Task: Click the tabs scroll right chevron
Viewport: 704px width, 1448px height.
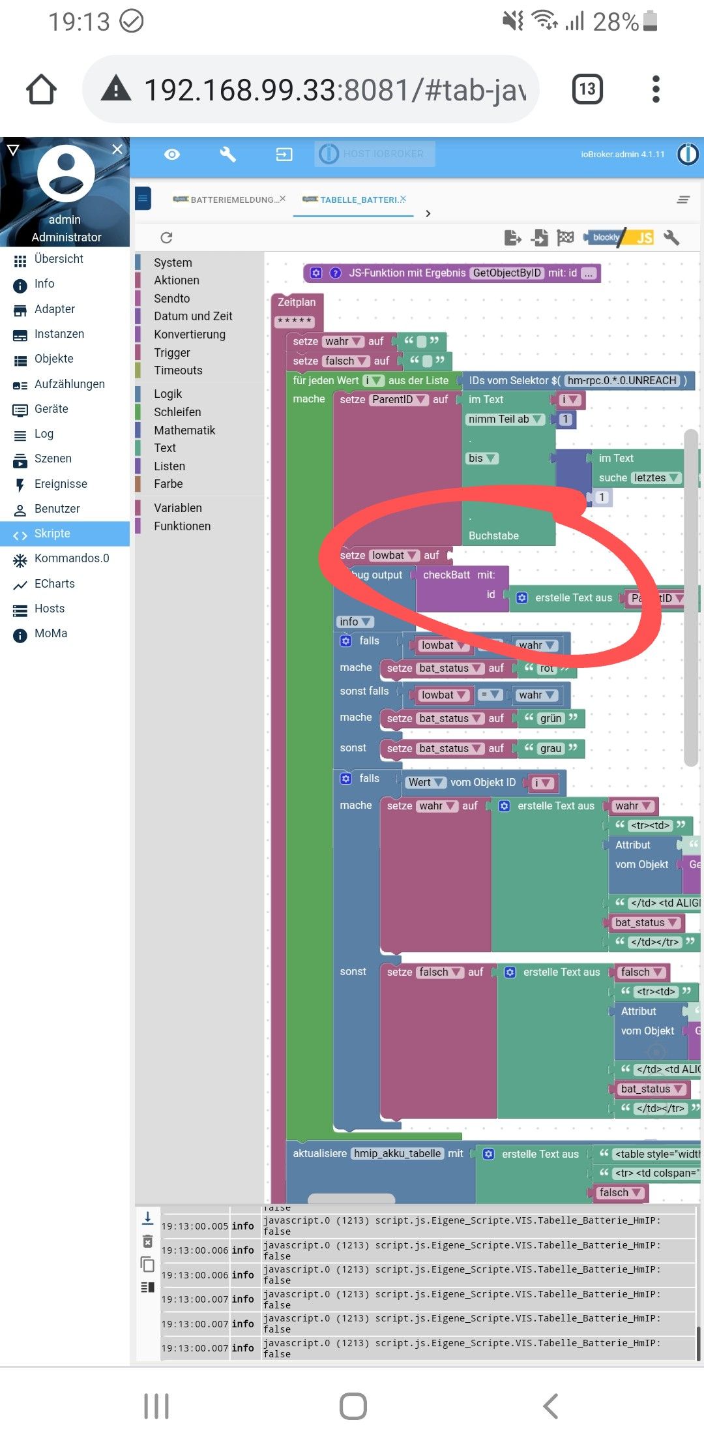Action: click(428, 213)
